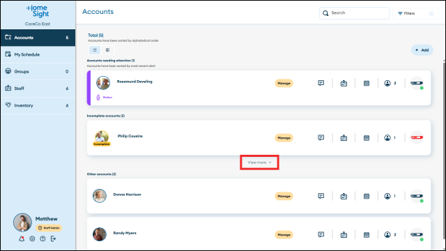
Task: Expand View more accounts
Action: pos(259,162)
